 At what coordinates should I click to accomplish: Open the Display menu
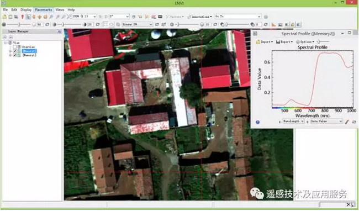tap(26, 10)
